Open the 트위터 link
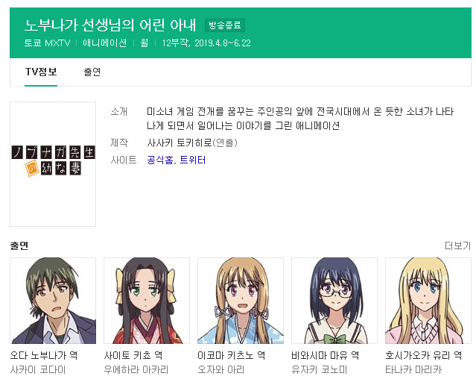 tap(193, 160)
